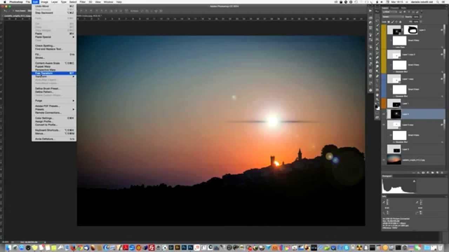Hide the bottom castello jpg layer
The image size is (449, 252).
coord(384,160)
